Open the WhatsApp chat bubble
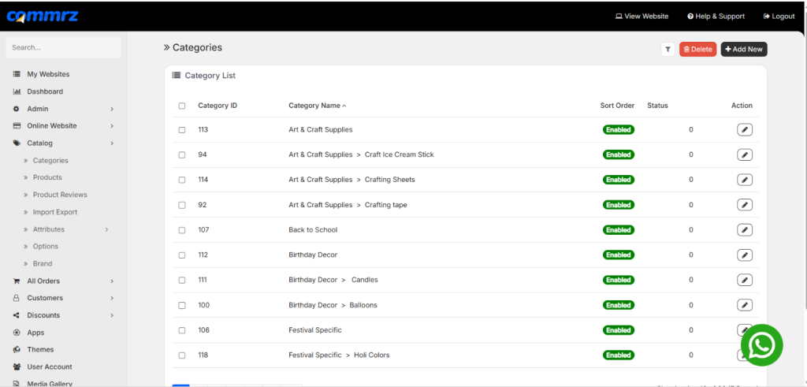This screenshot has width=807, height=387. (762, 344)
